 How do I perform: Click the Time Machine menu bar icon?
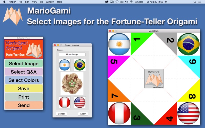[x=117, y=2]
